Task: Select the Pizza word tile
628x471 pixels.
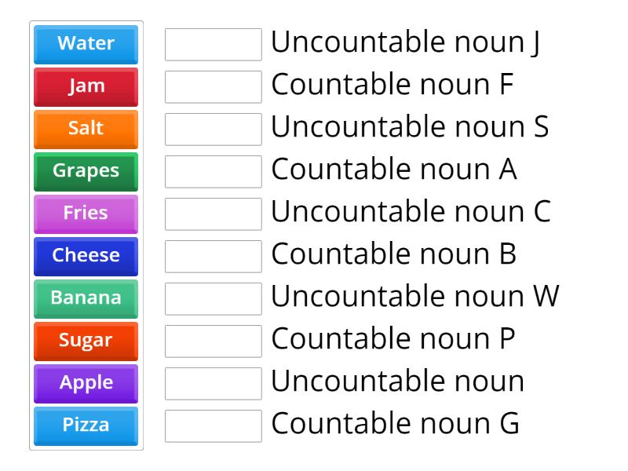Action: [85, 425]
